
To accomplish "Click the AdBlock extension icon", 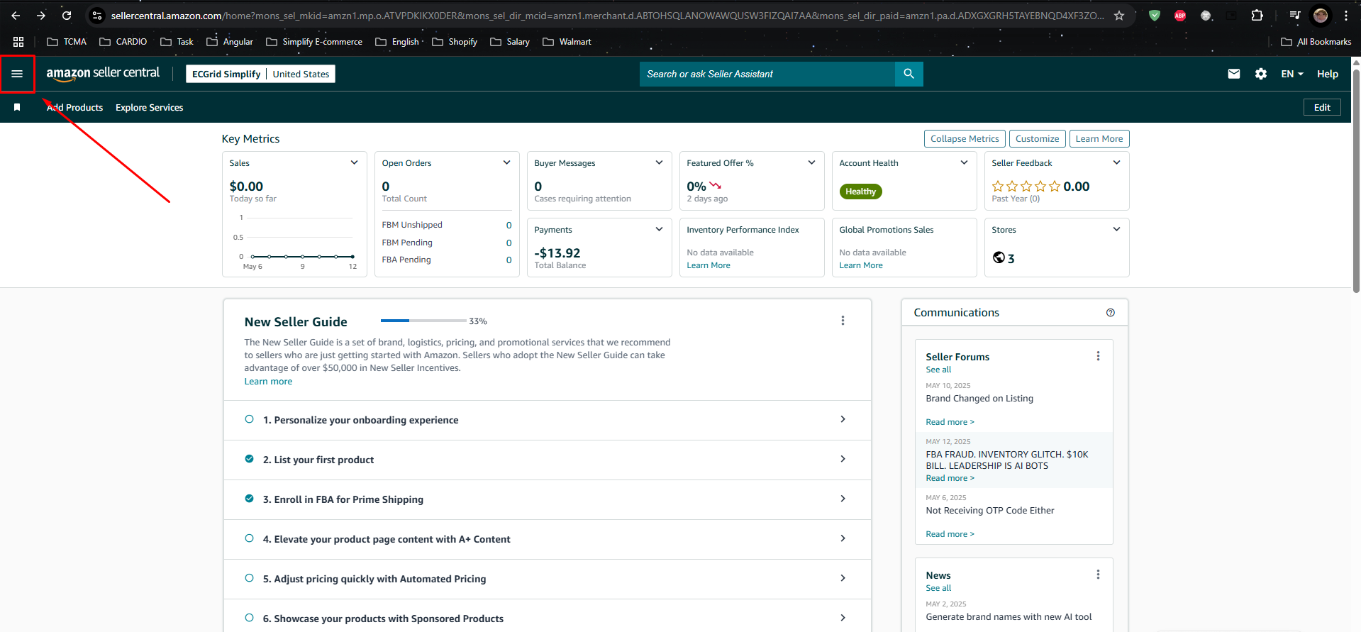I will point(1180,16).
